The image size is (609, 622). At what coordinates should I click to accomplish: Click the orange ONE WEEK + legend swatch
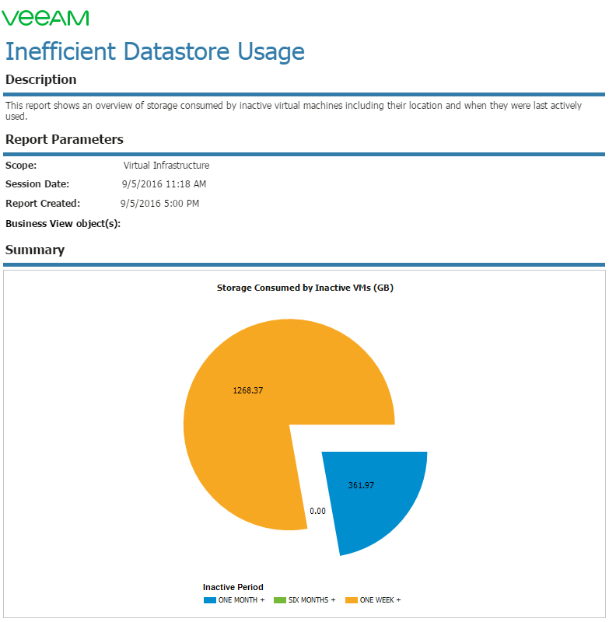(x=351, y=600)
